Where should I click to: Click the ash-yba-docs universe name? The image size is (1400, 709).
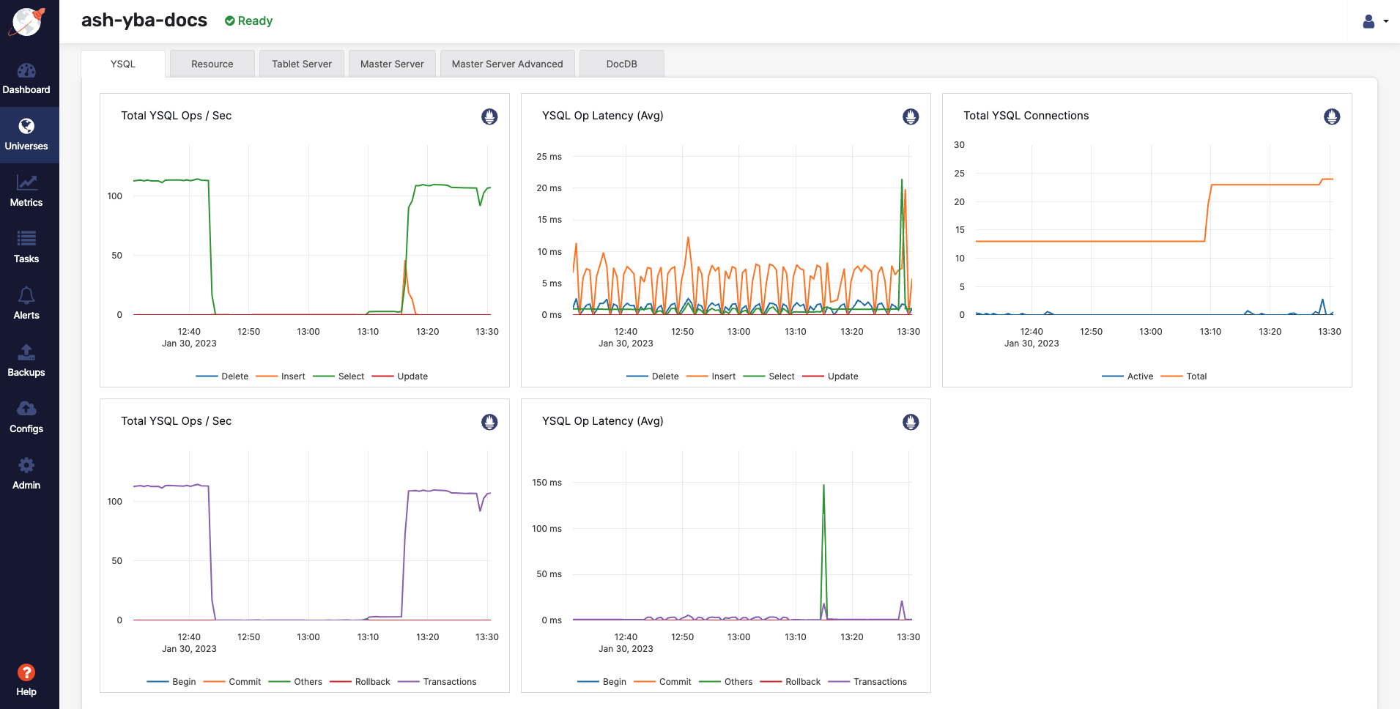click(x=144, y=20)
